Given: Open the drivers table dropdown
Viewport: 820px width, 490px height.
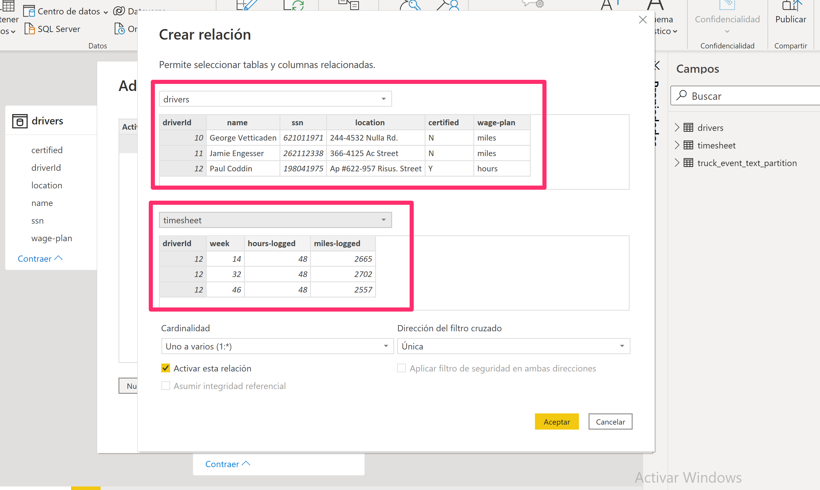Looking at the screenshot, I should pos(275,99).
